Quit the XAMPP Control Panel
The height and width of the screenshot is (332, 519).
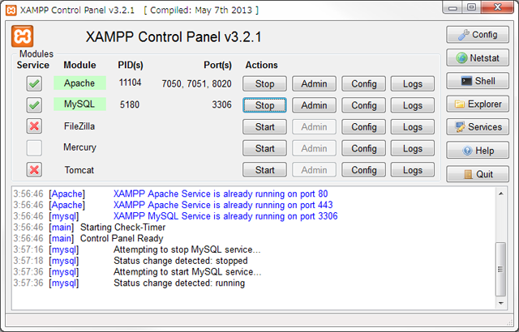[x=477, y=174]
